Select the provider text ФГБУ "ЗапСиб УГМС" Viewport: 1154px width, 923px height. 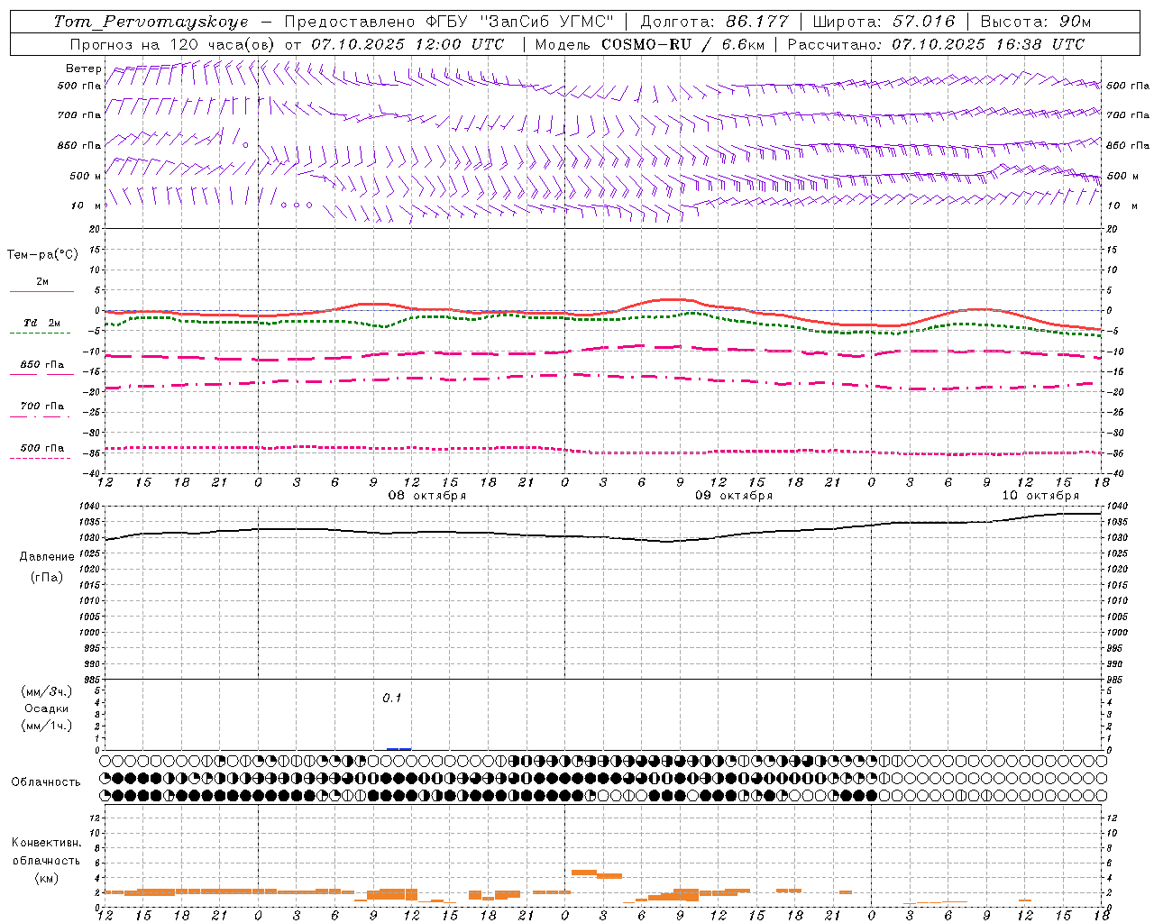click(x=519, y=22)
